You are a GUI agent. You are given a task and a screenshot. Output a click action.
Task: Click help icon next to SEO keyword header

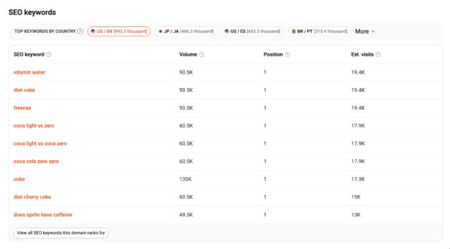coord(49,55)
